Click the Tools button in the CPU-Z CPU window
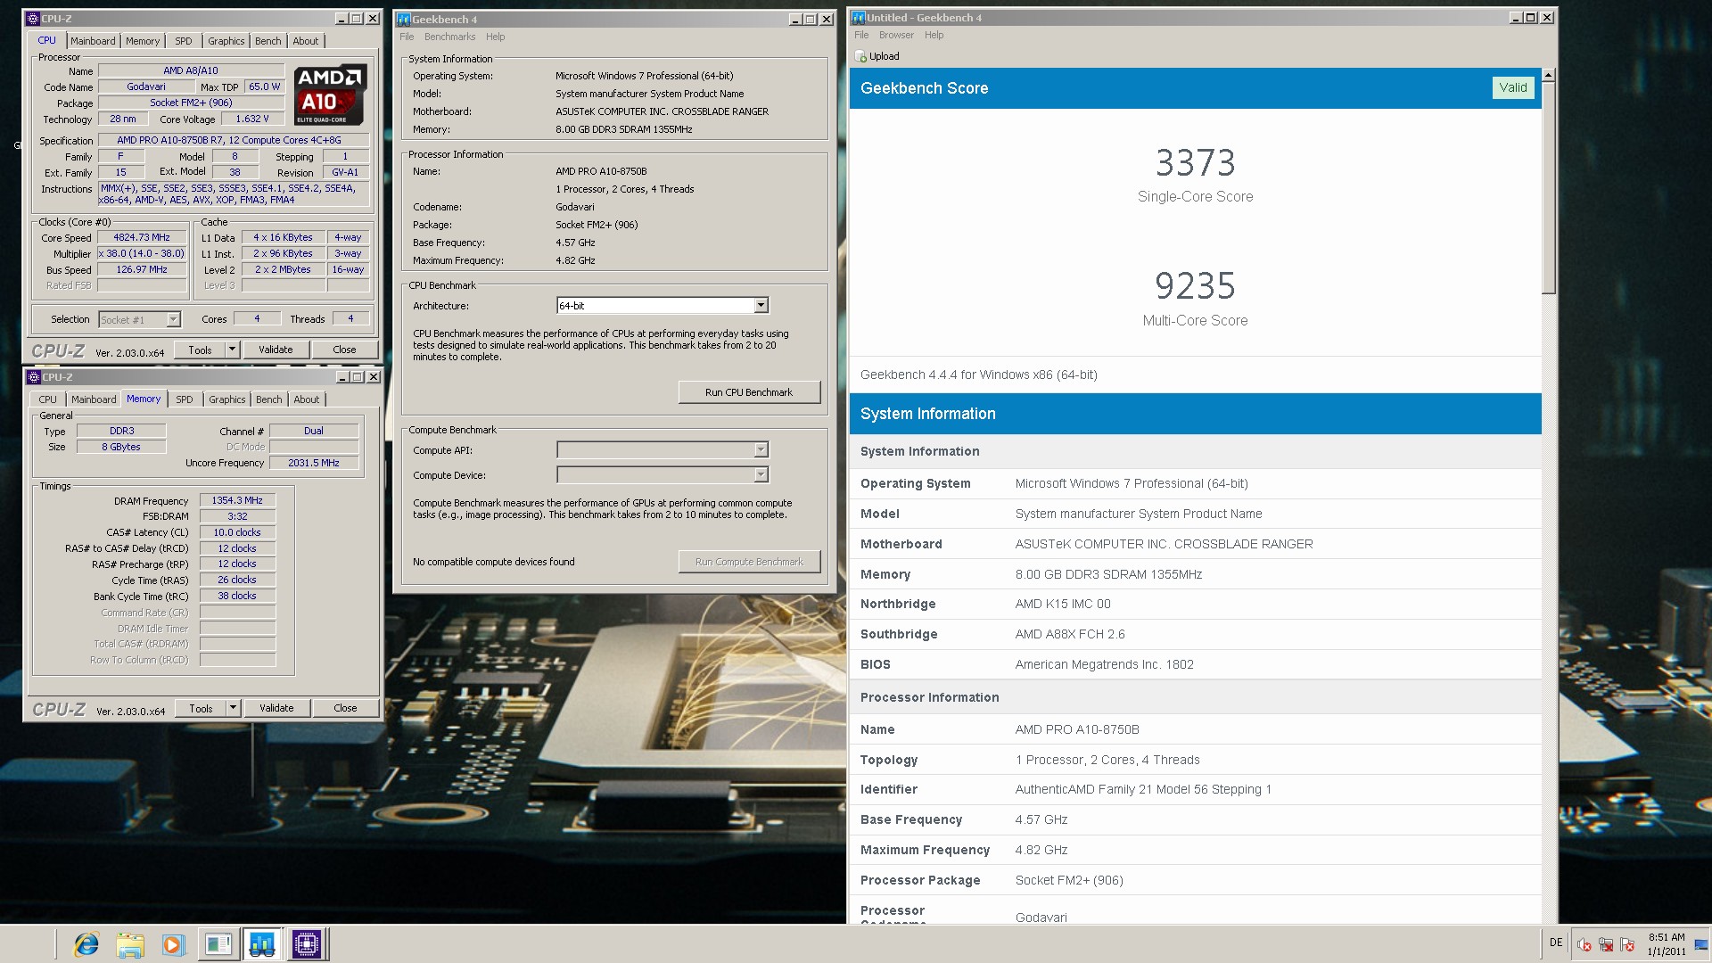The height and width of the screenshot is (963, 1712). pos(200,350)
